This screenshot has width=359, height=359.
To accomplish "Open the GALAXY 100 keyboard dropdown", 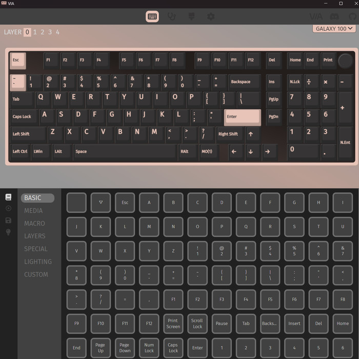I will coord(334,29).
